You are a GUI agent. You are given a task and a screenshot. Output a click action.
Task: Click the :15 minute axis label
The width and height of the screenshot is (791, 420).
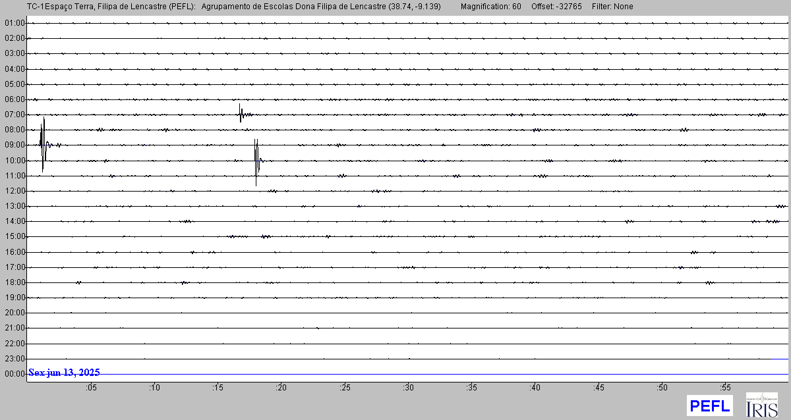point(218,388)
